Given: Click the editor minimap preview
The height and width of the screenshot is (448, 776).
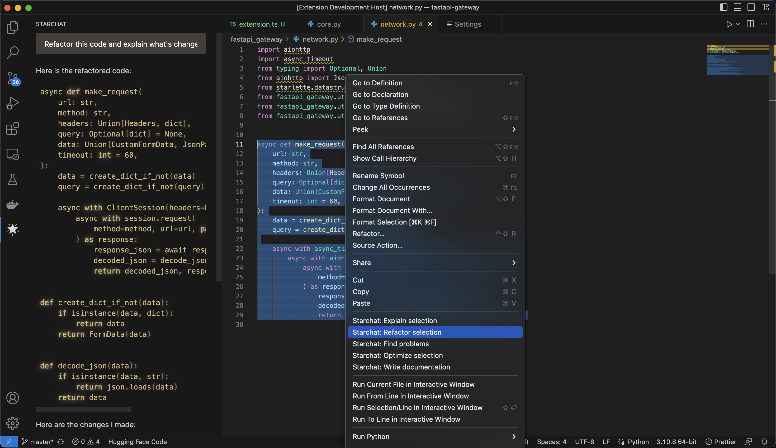Looking at the screenshot, I should [x=737, y=60].
